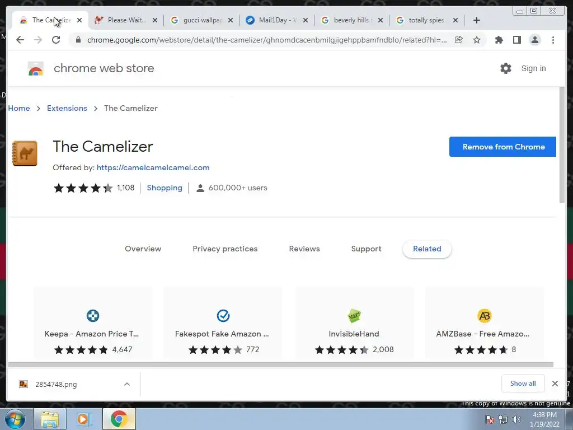Viewport: 573px width, 430px height.
Task: Click the Fakespot checkmark icon
Action: coord(223,316)
